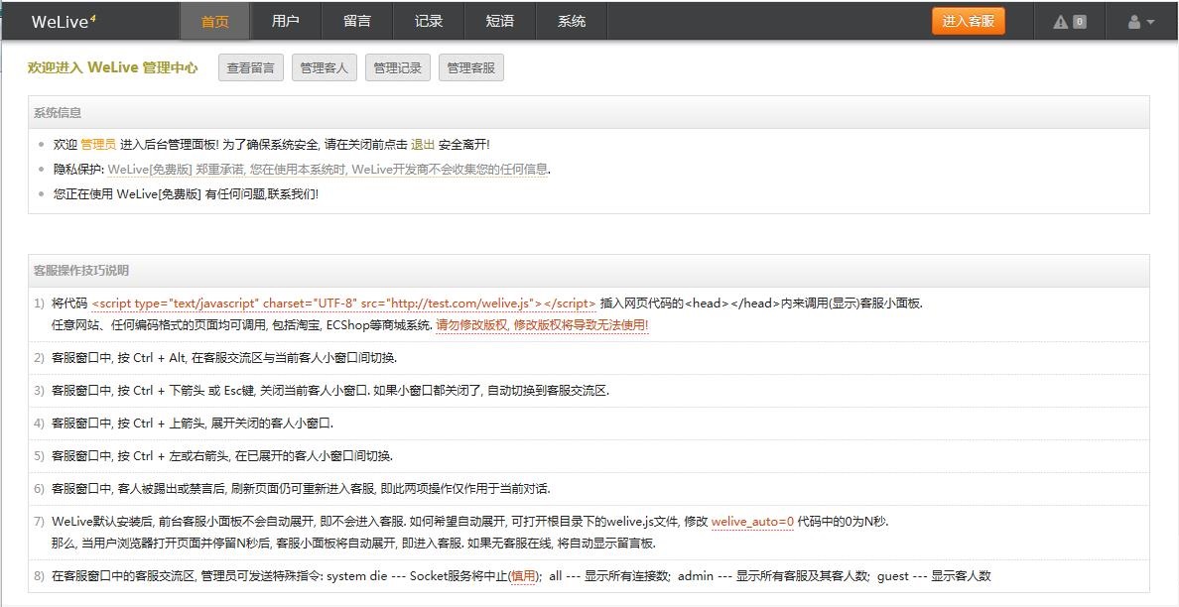Click the 客服操作技巧说明 panel header

pyautogui.click(x=589, y=271)
